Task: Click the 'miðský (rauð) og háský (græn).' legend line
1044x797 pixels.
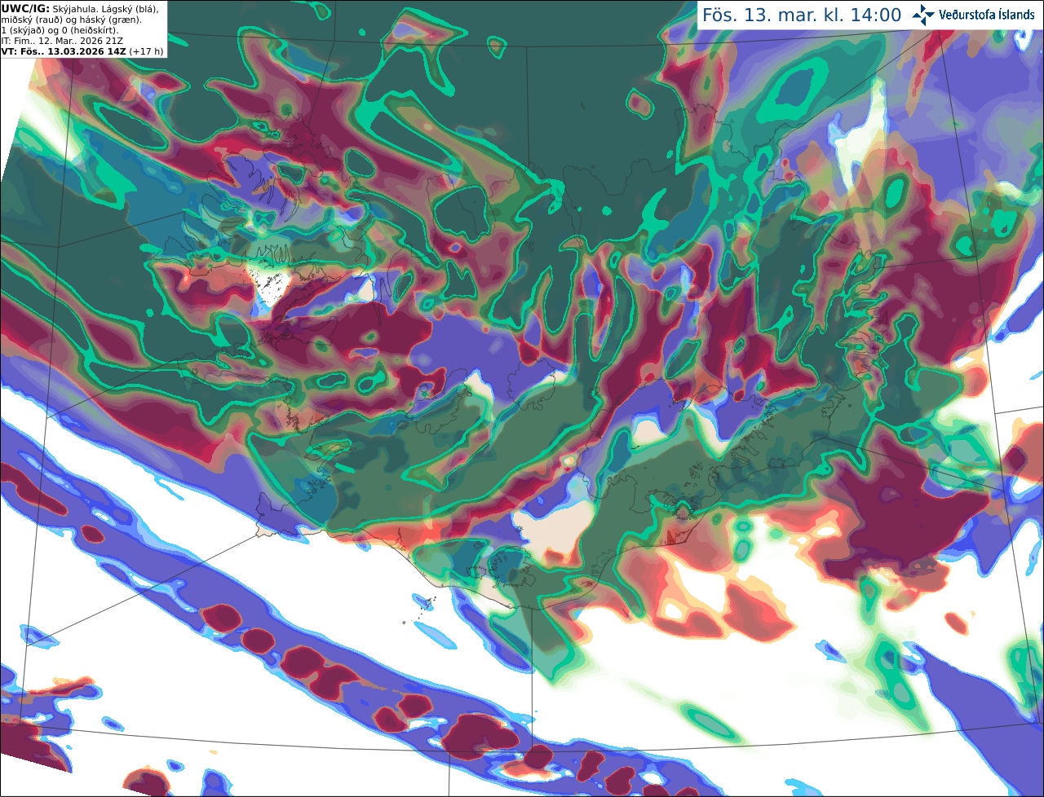Action: [x=71, y=20]
